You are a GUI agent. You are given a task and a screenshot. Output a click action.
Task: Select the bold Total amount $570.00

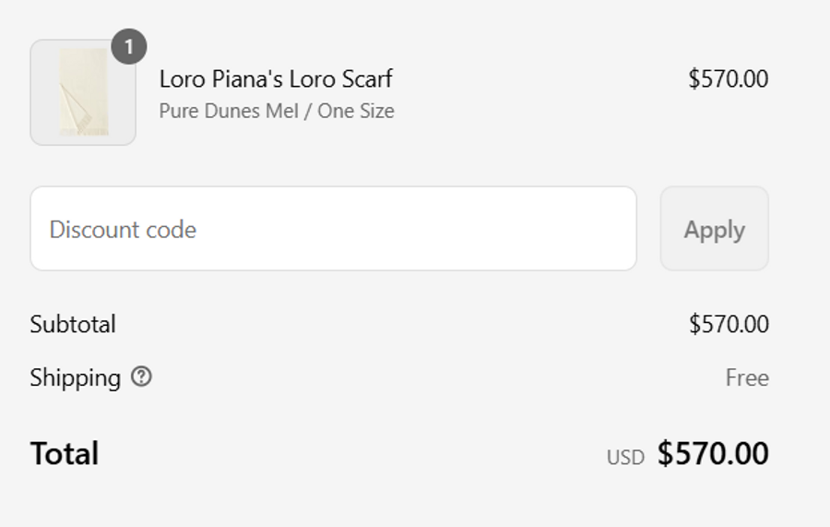click(x=713, y=453)
